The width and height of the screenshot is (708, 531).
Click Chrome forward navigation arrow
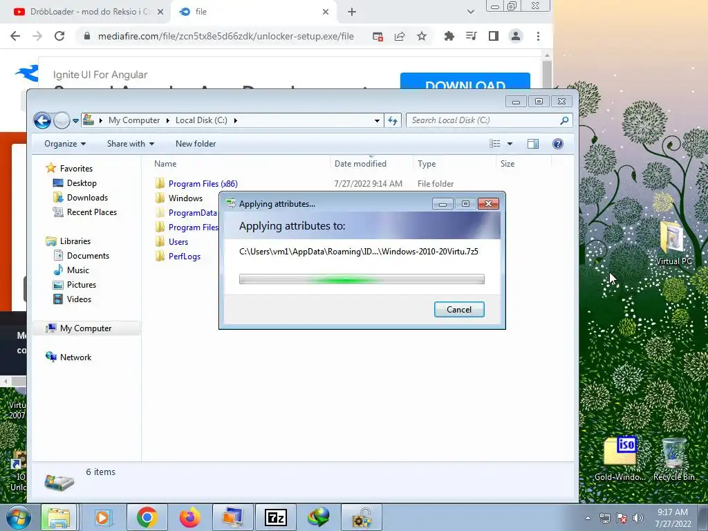click(37, 36)
